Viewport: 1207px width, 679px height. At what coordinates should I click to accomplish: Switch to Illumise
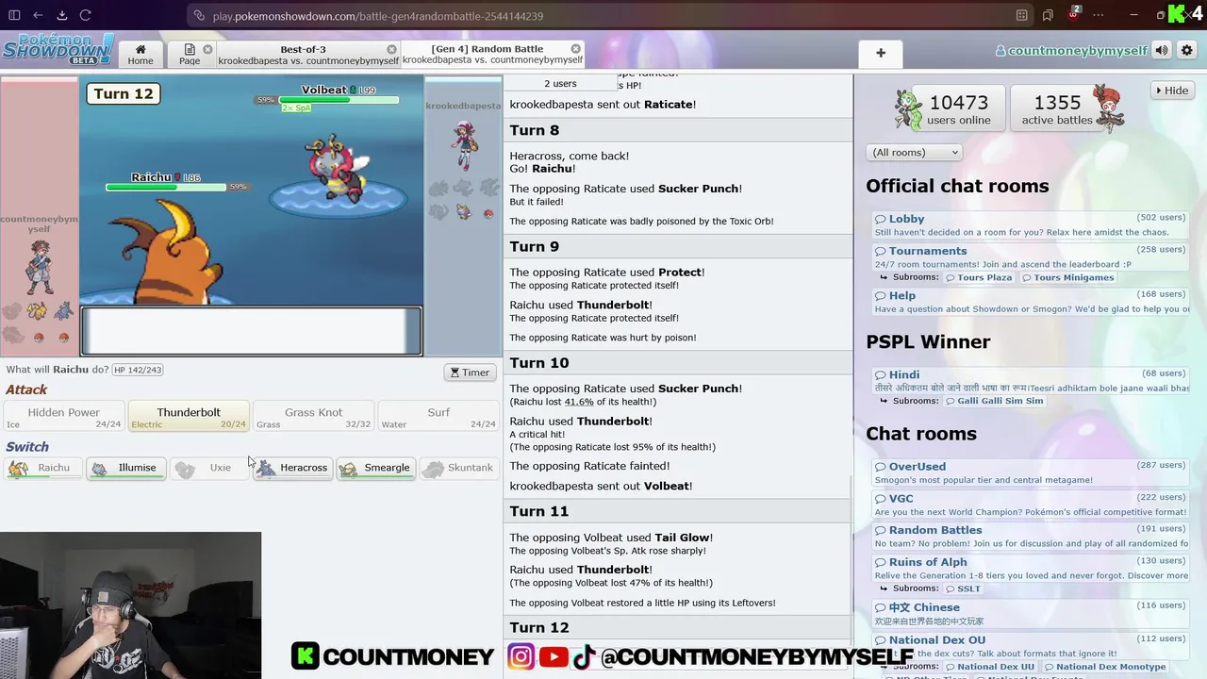pyautogui.click(x=125, y=468)
